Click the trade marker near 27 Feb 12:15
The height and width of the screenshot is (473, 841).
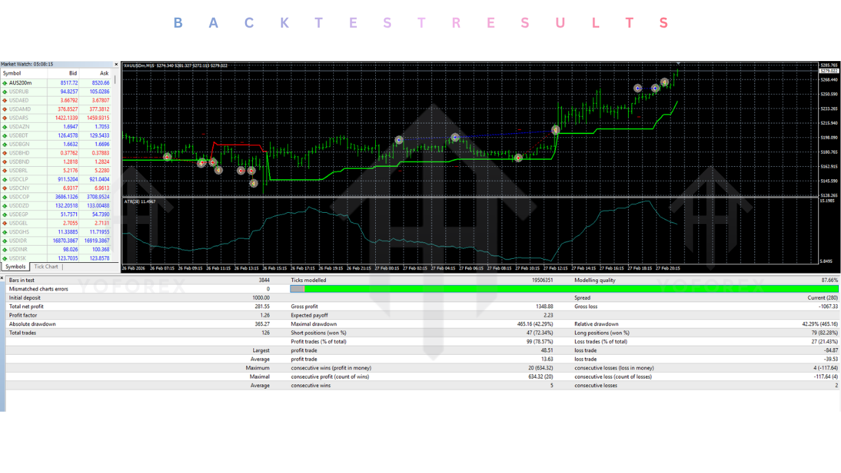click(556, 129)
